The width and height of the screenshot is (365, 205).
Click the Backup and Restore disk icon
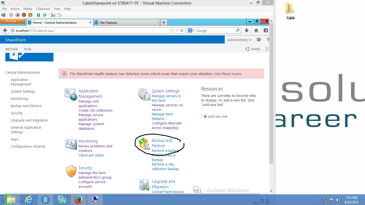click(x=143, y=144)
